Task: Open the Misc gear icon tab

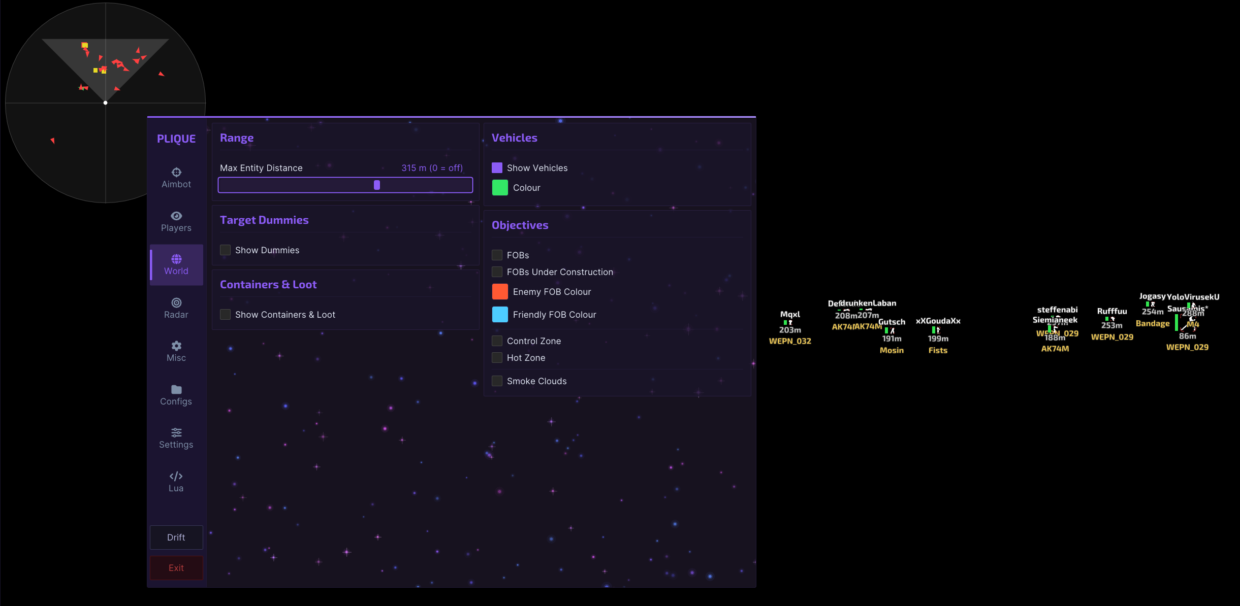Action: (176, 352)
